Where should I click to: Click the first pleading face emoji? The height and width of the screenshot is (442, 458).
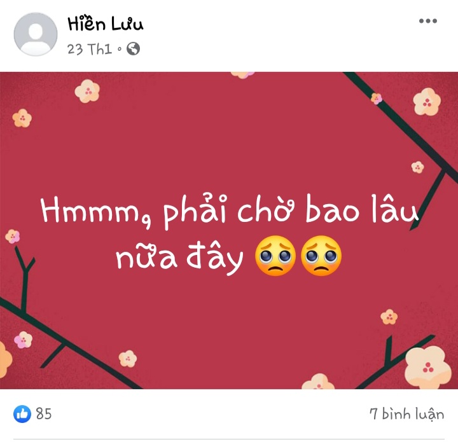click(275, 256)
